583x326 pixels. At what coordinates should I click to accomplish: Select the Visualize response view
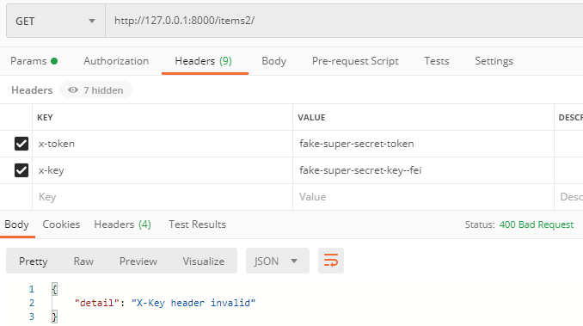click(x=204, y=261)
